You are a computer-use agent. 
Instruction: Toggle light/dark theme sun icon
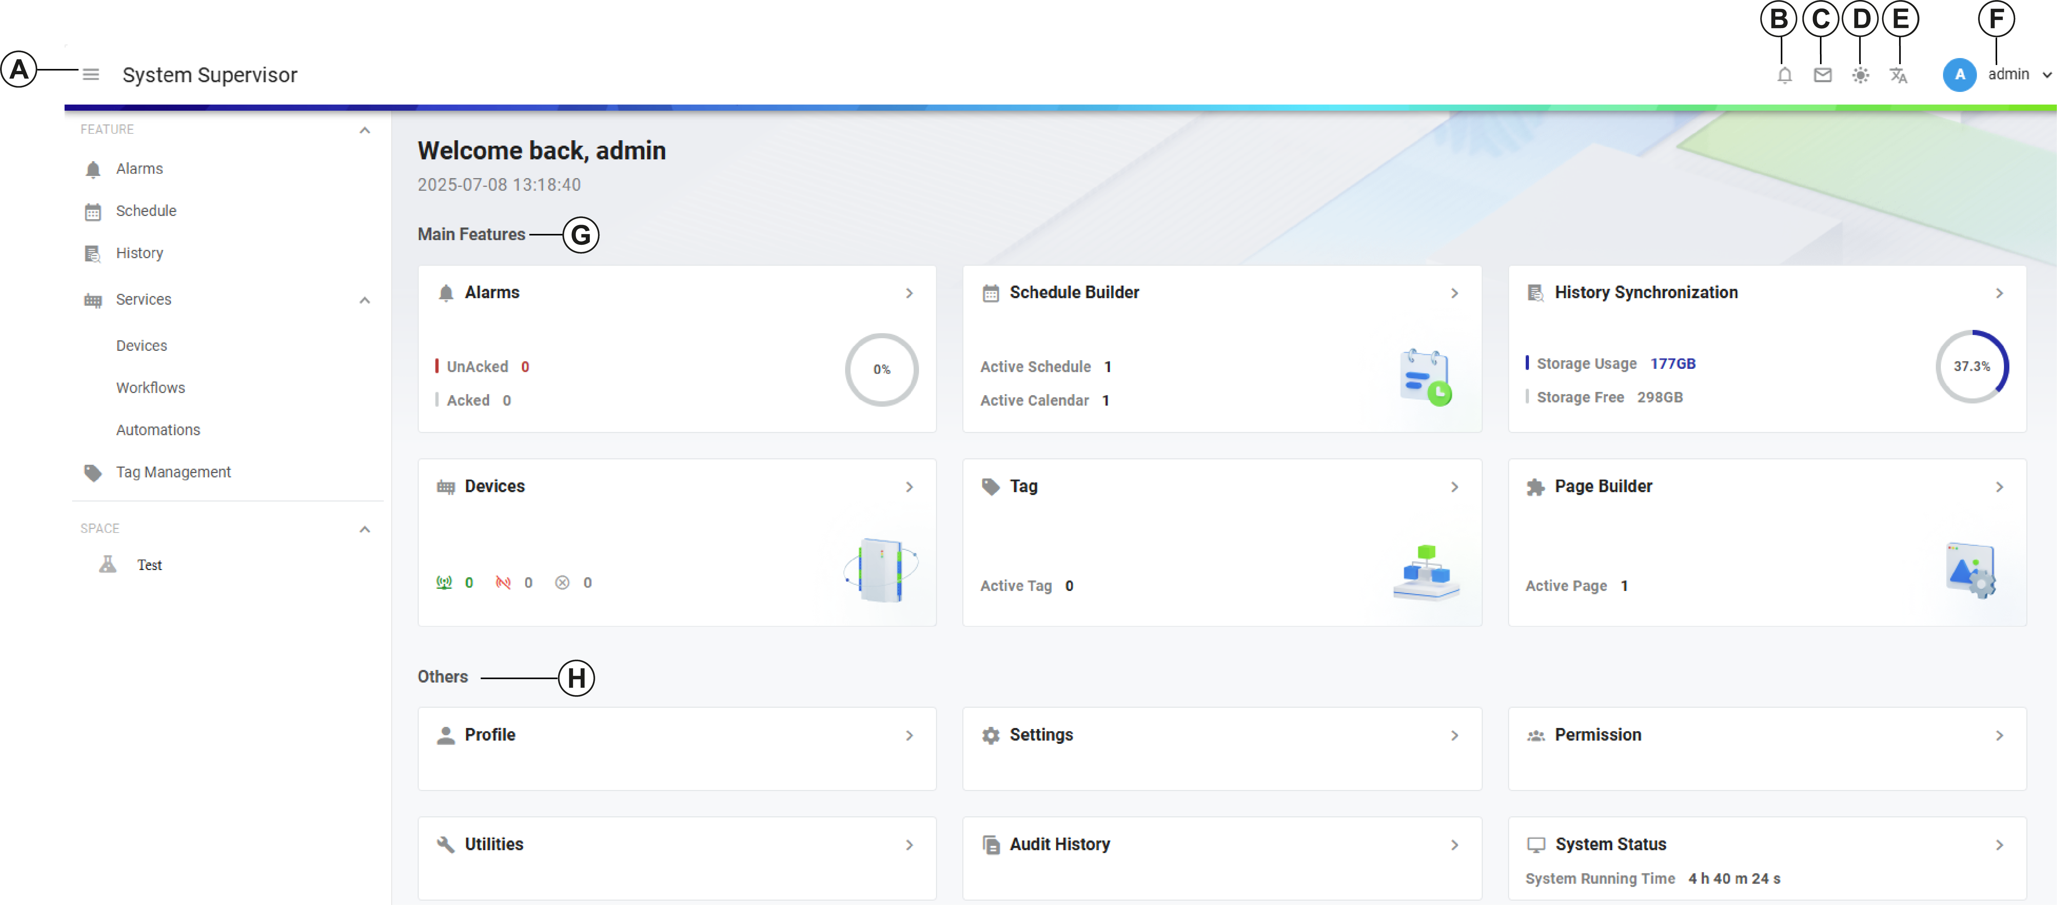tap(1860, 75)
